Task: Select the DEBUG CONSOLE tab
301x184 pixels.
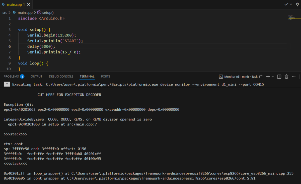Action: click(61, 76)
